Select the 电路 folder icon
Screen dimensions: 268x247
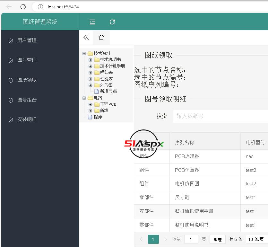[90, 98]
